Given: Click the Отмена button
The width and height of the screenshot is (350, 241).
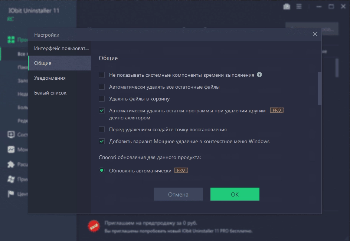Looking at the screenshot, I should pos(179,194).
